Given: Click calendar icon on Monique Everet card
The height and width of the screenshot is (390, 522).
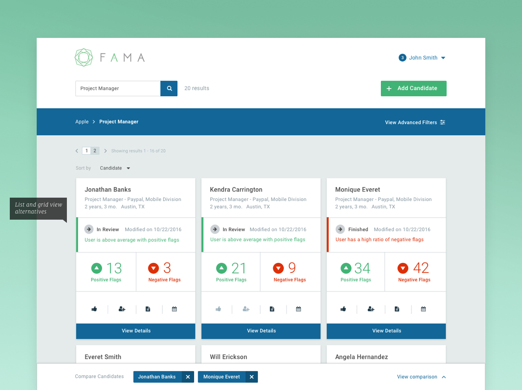Looking at the screenshot, I should (423, 309).
